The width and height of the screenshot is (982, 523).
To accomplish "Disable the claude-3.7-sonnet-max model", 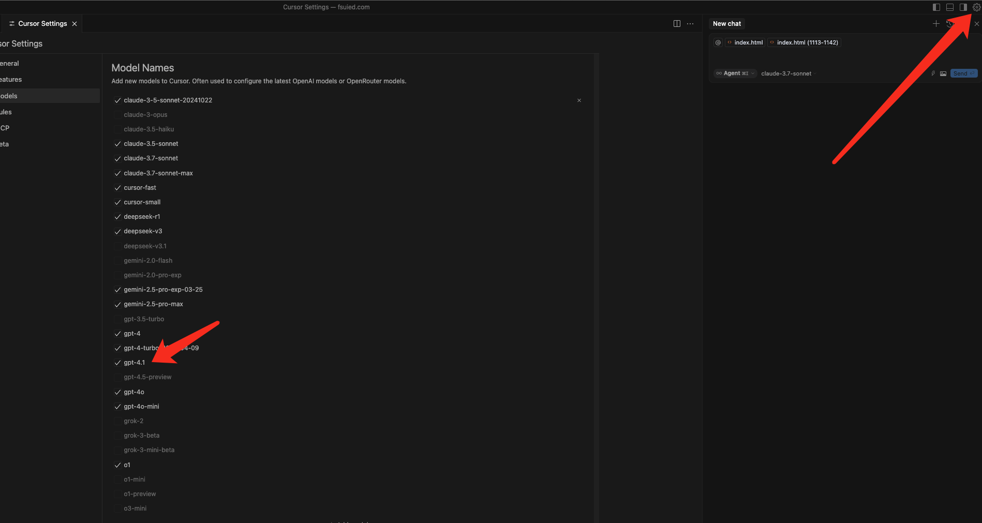I will (117, 173).
